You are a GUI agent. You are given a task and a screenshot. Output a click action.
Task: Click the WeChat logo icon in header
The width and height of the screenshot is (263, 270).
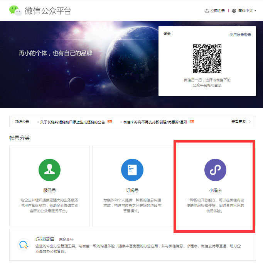(x=15, y=10)
